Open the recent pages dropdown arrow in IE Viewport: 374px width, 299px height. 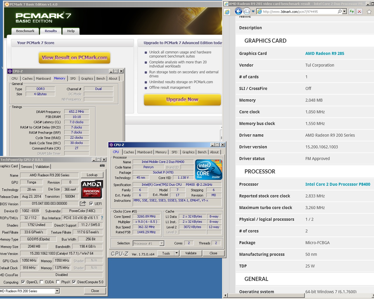click(x=253, y=11)
